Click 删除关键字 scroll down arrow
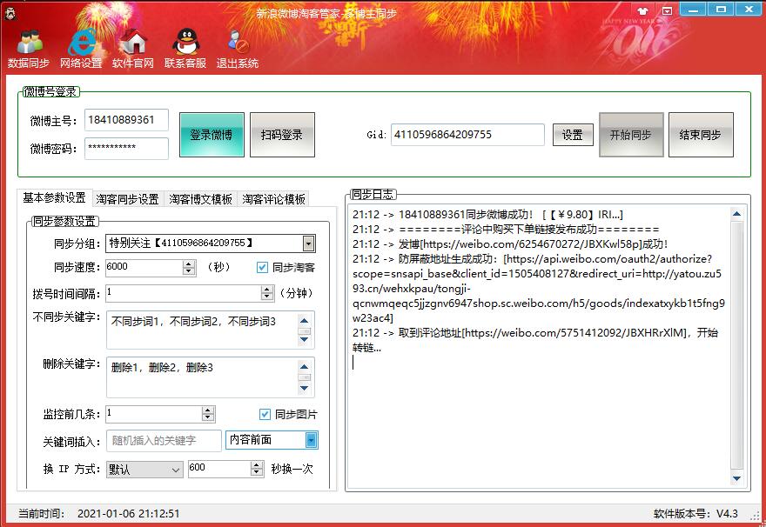The width and height of the screenshot is (766, 527). 305,388
